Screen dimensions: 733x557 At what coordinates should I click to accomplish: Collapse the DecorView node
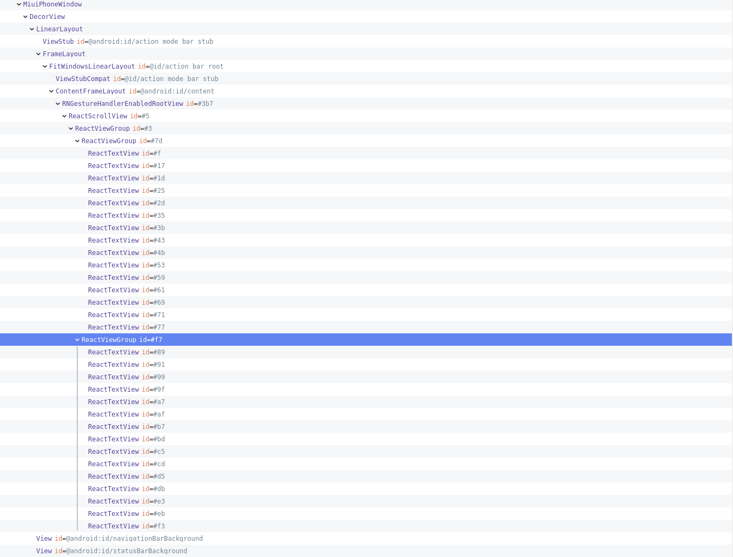click(x=25, y=17)
